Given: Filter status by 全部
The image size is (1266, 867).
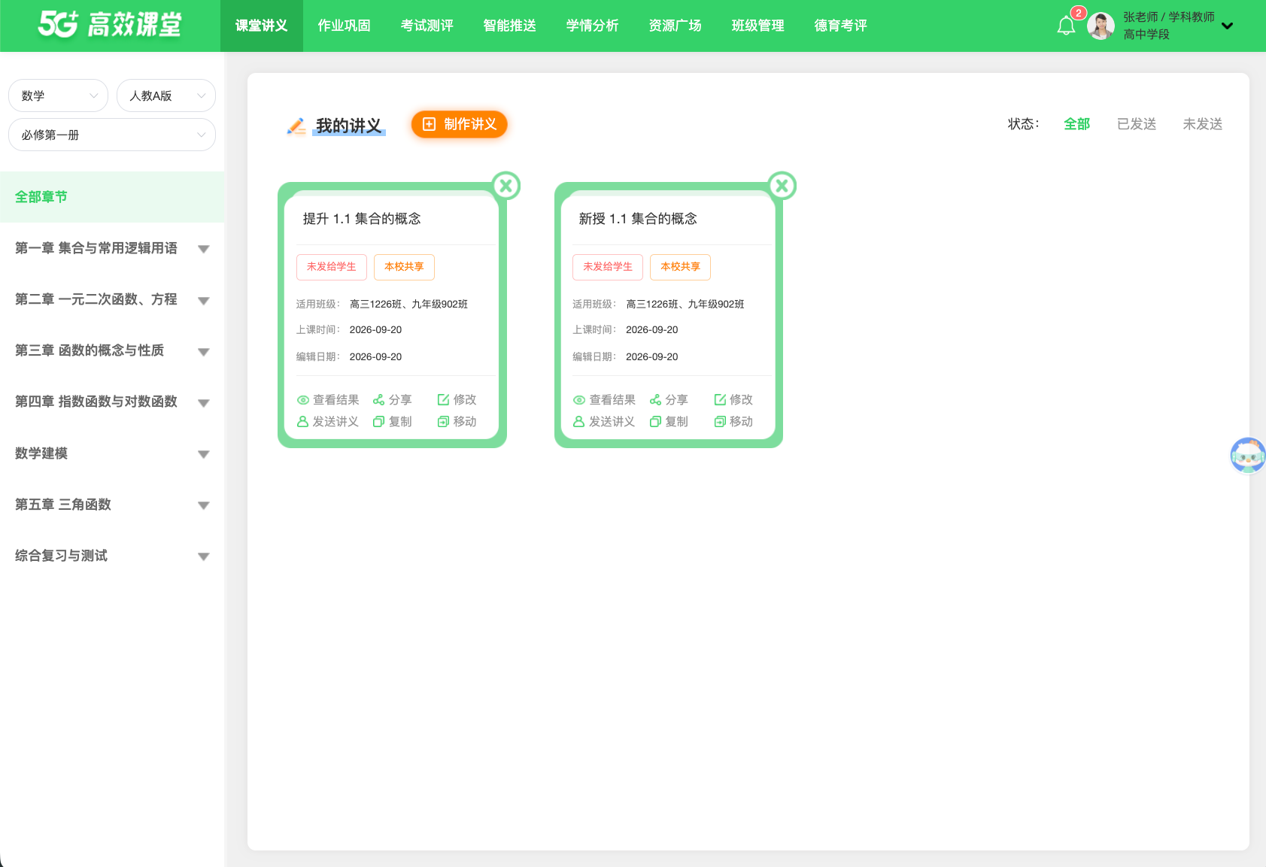Looking at the screenshot, I should pyautogui.click(x=1076, y=124).
